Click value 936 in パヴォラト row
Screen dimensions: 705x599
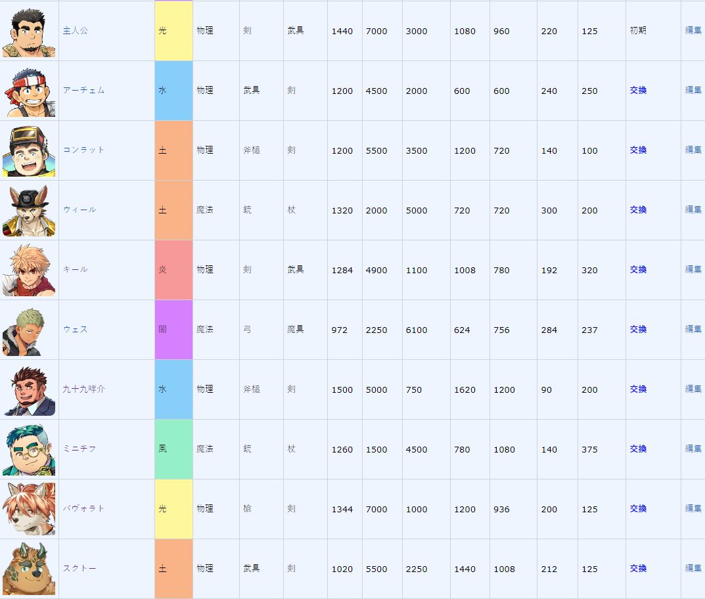pos(501,510)
